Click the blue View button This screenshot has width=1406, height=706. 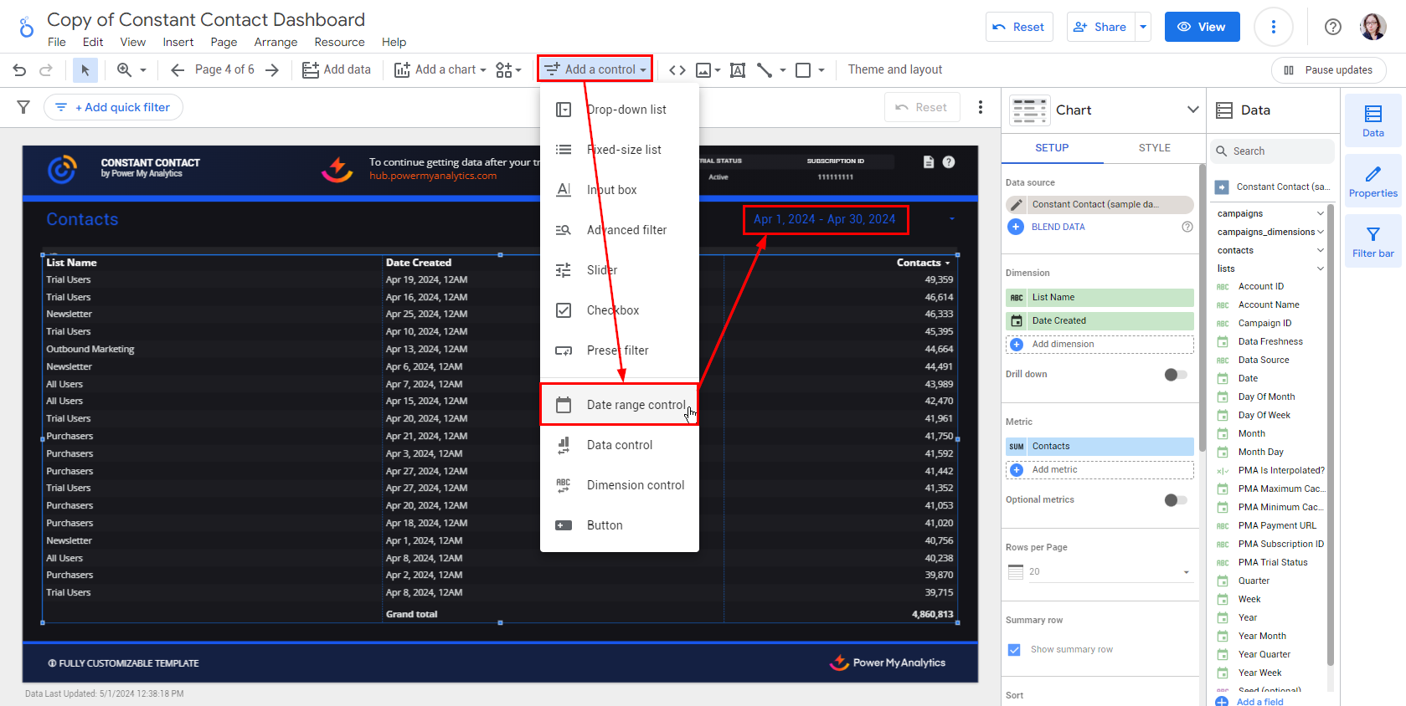(1201, 27)
